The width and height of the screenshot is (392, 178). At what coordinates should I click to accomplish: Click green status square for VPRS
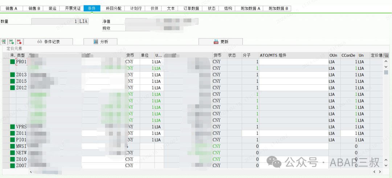click(x=12, y=126)
